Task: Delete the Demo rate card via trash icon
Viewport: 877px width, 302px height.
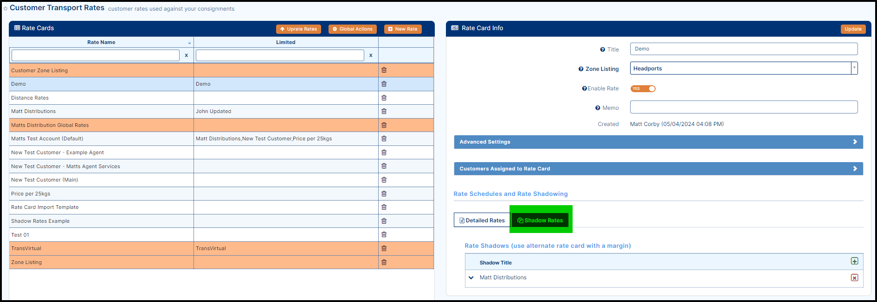Action: pos(384,84)
